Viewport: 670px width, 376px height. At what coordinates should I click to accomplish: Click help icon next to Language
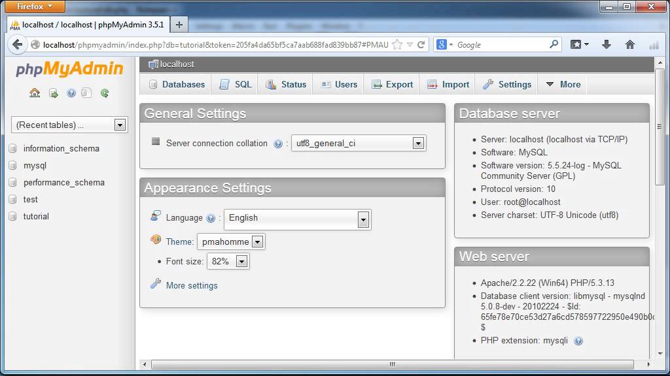211,218
